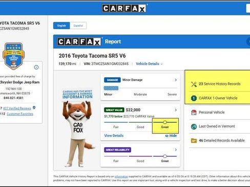Click Good label on reliability scale
This screenshot has height=187, width=250.
pos(140,161)
